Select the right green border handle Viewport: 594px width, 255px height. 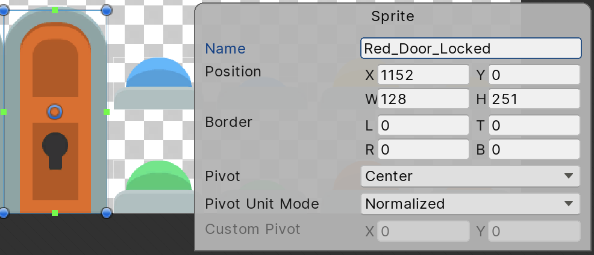pyautogui.click(x=107, y=112)
